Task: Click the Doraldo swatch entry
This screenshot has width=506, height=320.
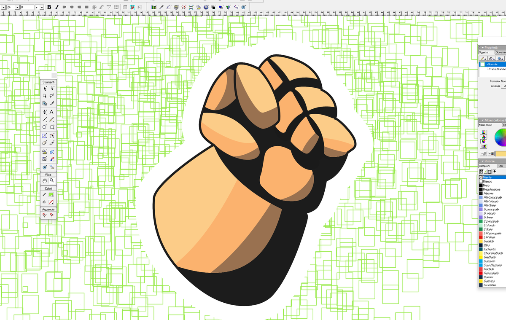Action: point(492,241)
